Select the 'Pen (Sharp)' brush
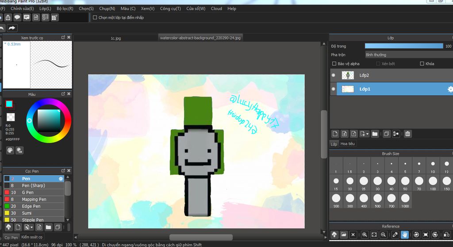 tap(34, 186)
